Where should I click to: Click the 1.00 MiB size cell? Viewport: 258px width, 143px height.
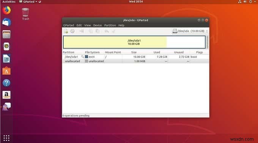click(x=140, y=61)
